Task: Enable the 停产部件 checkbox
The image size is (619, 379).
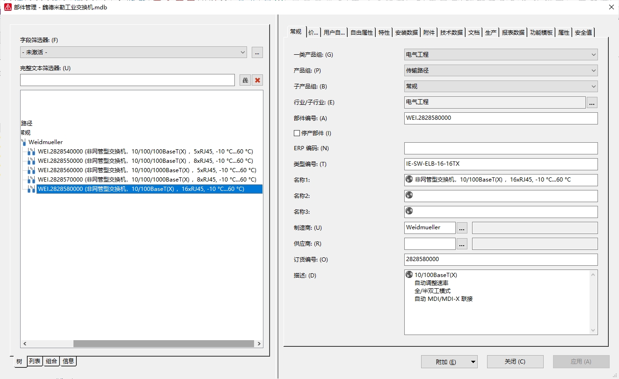Action: pyautogui.click(x=297, y=133)
